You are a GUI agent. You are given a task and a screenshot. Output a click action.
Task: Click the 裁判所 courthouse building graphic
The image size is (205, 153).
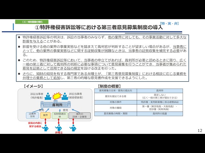click(55, 104)
